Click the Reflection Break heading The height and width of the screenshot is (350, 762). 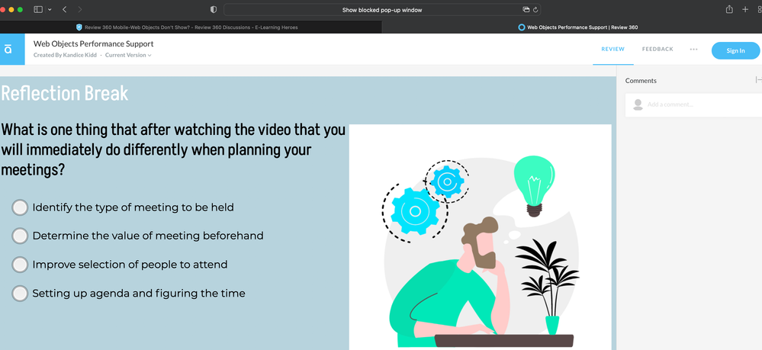[x=65, y=93]
